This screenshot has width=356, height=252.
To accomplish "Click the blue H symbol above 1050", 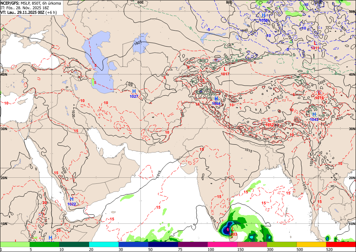I will pos(263,15).
